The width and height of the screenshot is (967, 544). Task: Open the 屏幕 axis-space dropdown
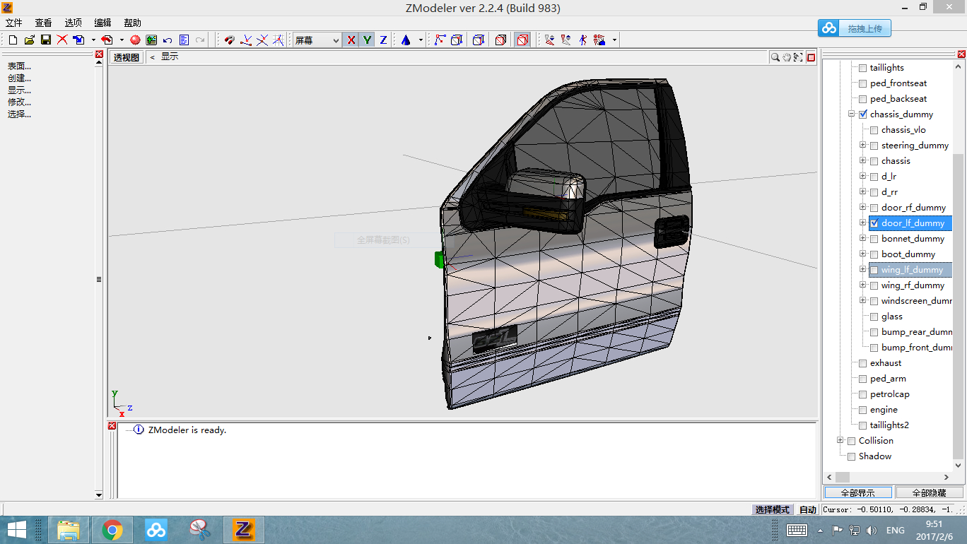tap(335, 40)
